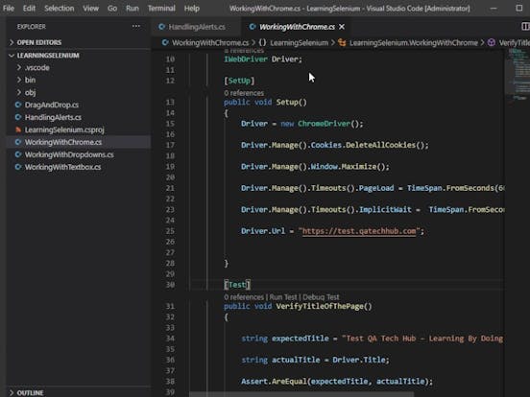Open the Selection menu
Image resolution: width=530 pixels, height=397 pixels.
point(60,8)
